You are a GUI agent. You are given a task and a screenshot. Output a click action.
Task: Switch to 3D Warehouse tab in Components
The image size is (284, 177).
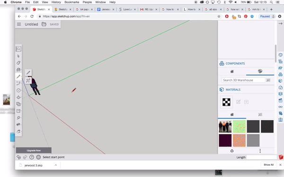tap(260, 71)
